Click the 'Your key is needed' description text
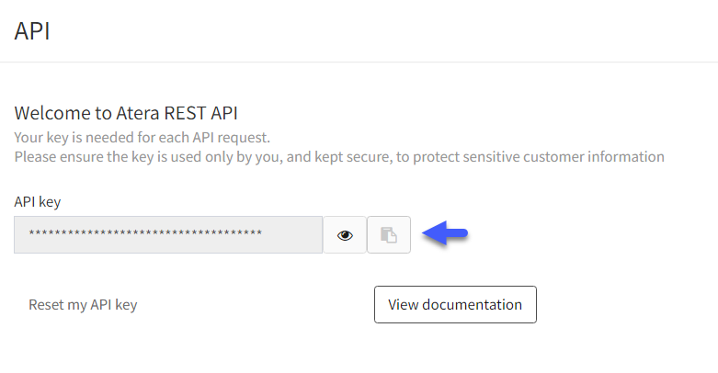This screenshot has width=718, height=373. 142,137
